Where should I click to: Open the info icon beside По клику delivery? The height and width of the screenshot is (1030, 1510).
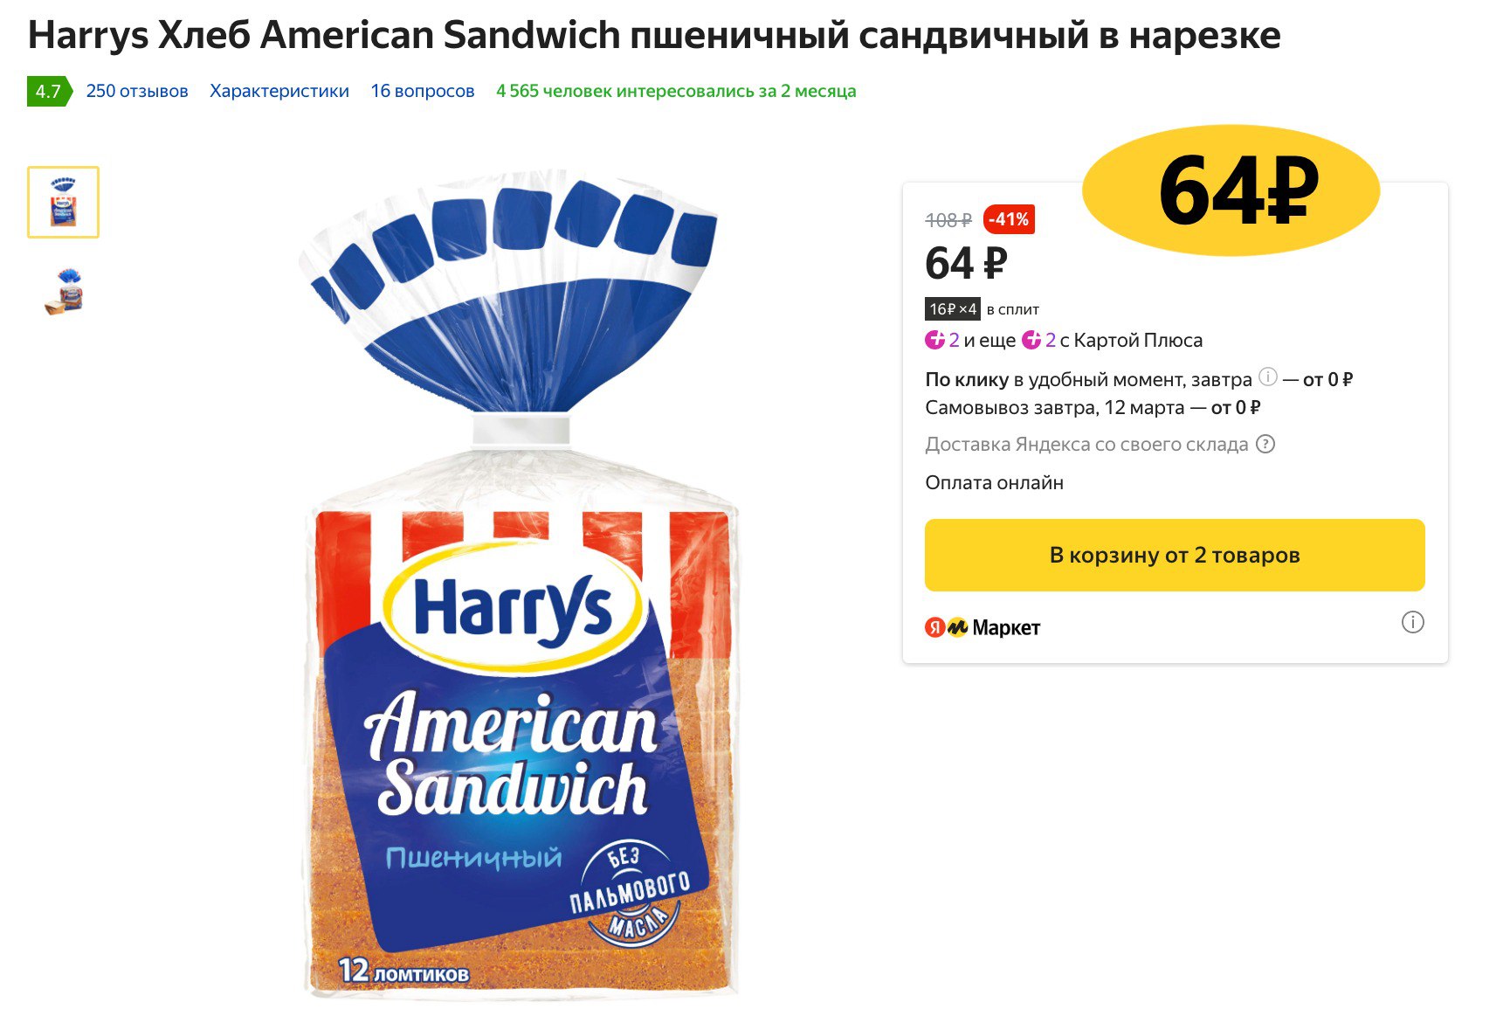1268,377
